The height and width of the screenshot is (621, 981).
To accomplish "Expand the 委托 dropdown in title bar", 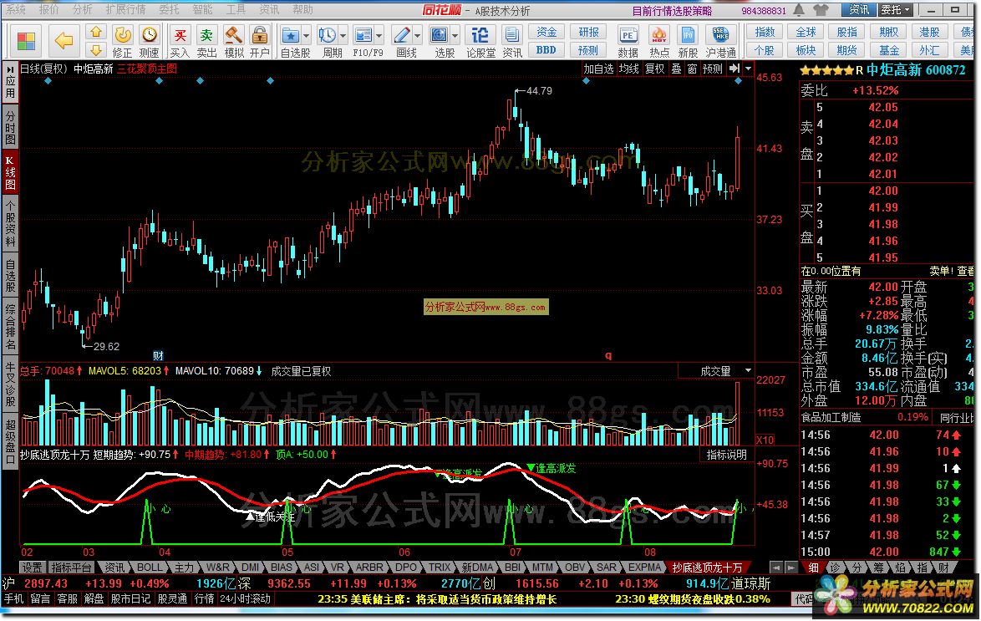I will click(x=895, y=9).
